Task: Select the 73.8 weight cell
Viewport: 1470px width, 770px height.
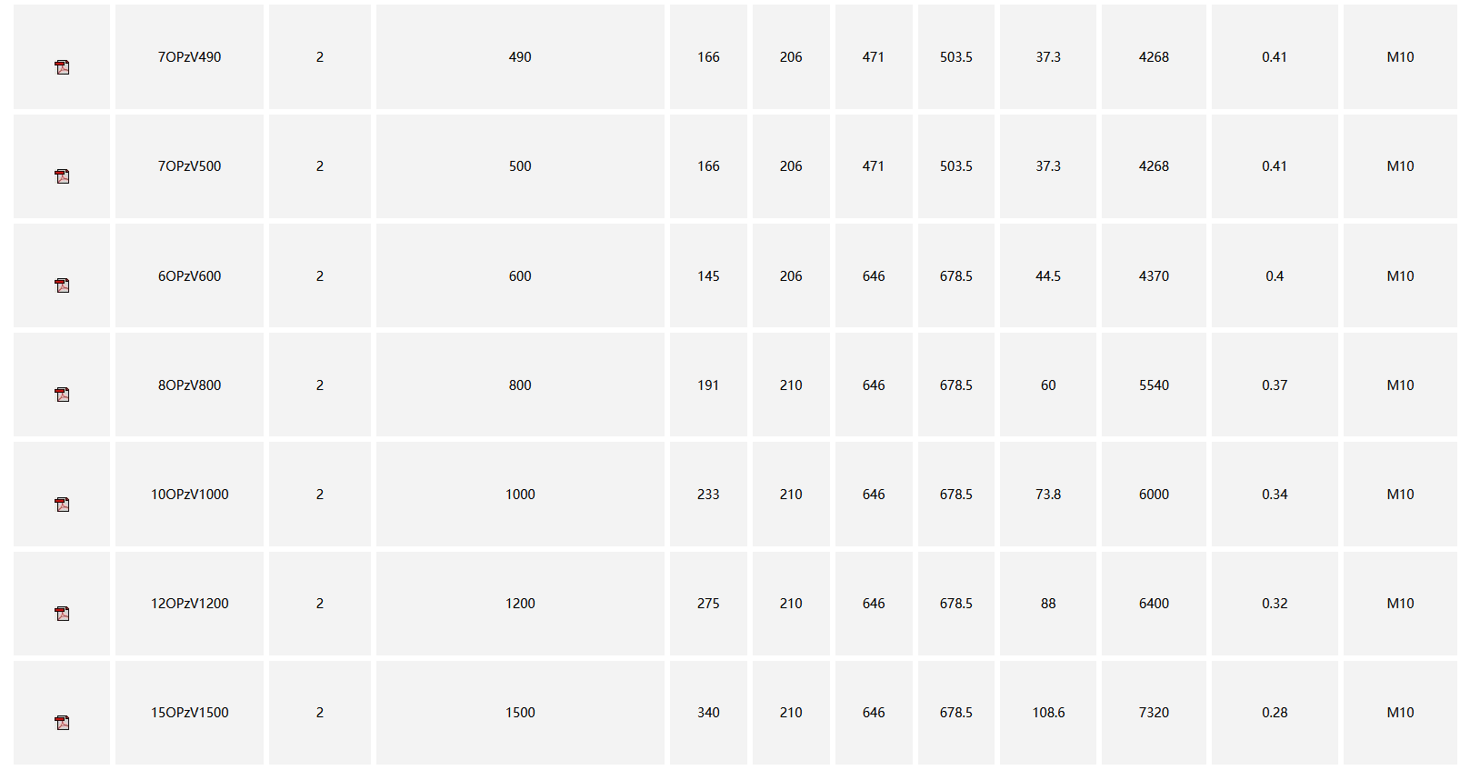Action: point(1048,495)
